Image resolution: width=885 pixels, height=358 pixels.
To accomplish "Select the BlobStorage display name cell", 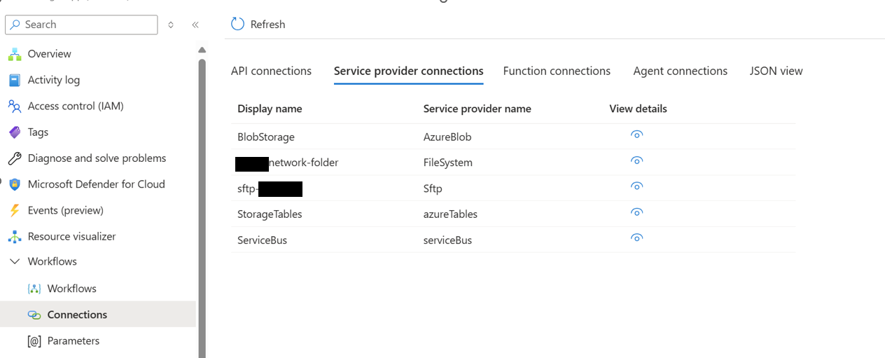I will click(266, 137).
